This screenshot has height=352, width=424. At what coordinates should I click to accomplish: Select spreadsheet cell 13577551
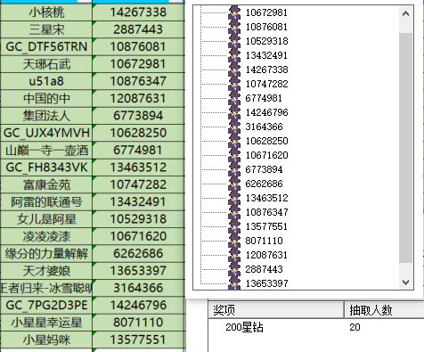pyautogui.click(x=138, y=340)
